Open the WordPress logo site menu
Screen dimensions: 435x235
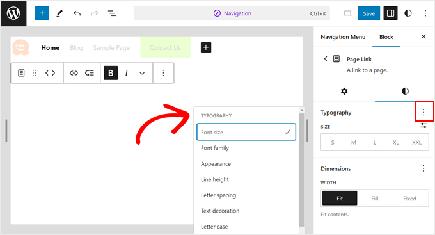13,13
